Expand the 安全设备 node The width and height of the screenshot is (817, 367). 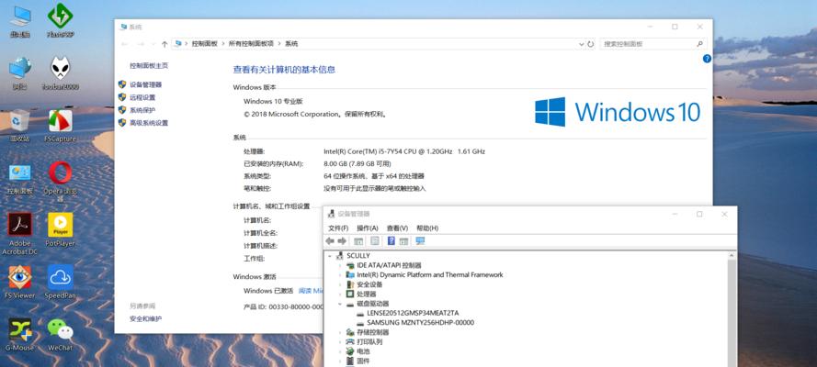pos(340,284)
